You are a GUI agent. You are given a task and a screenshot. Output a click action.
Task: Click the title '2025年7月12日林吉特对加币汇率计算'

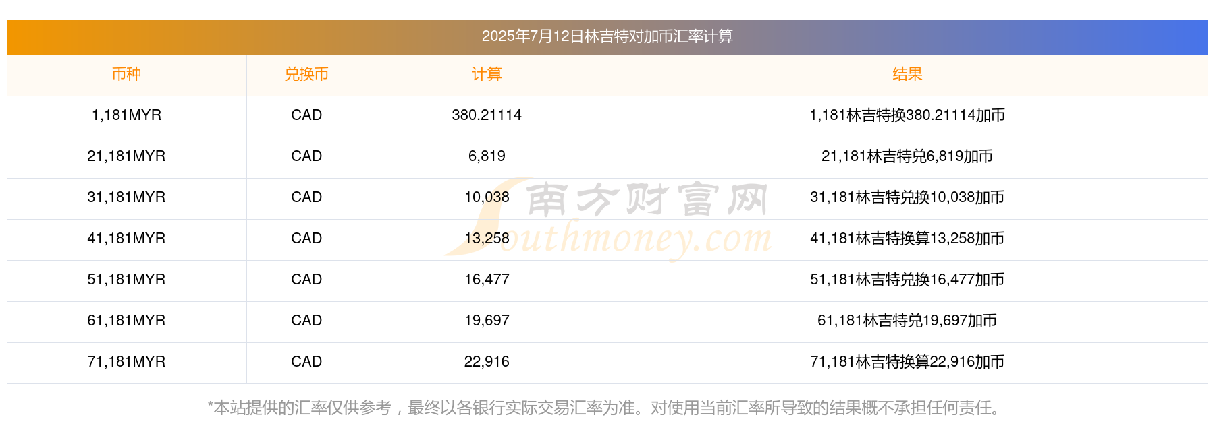[607, 36]
